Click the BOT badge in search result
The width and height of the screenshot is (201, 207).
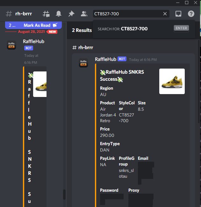click(x=122, y=59)
